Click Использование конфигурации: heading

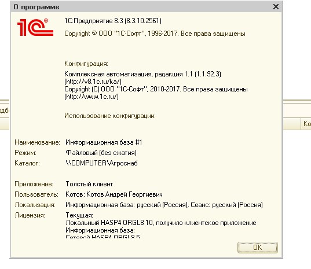click(x=110, y=116)
